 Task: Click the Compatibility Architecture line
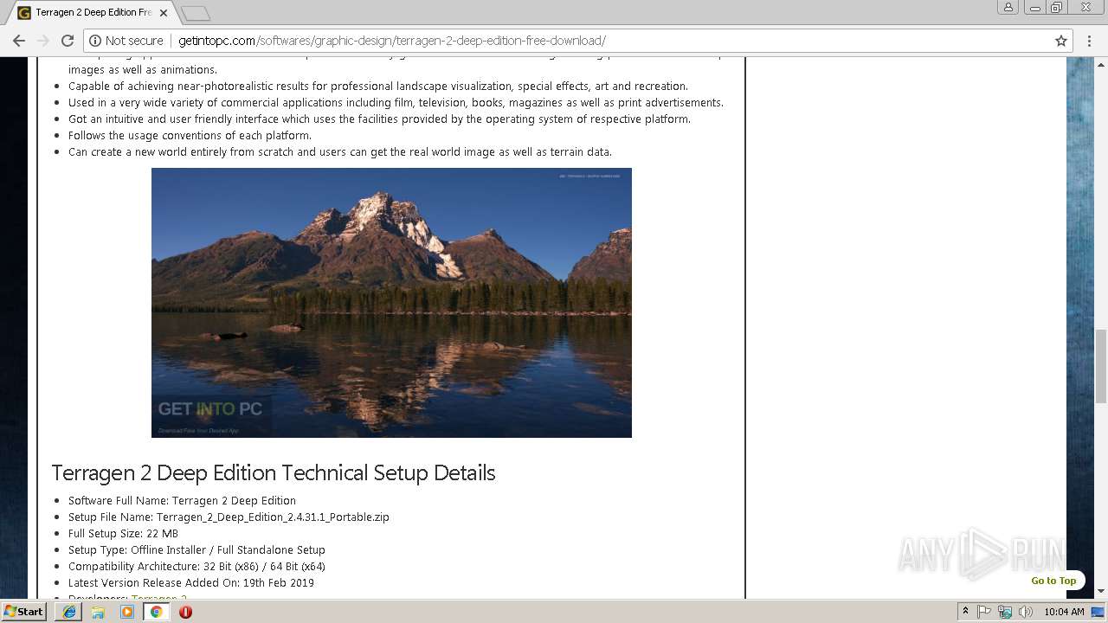196,566
